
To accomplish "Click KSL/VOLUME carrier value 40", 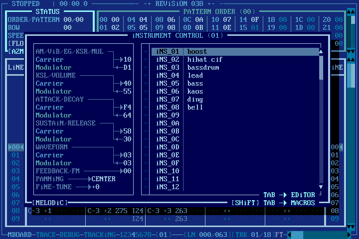I will coord(128,84).
